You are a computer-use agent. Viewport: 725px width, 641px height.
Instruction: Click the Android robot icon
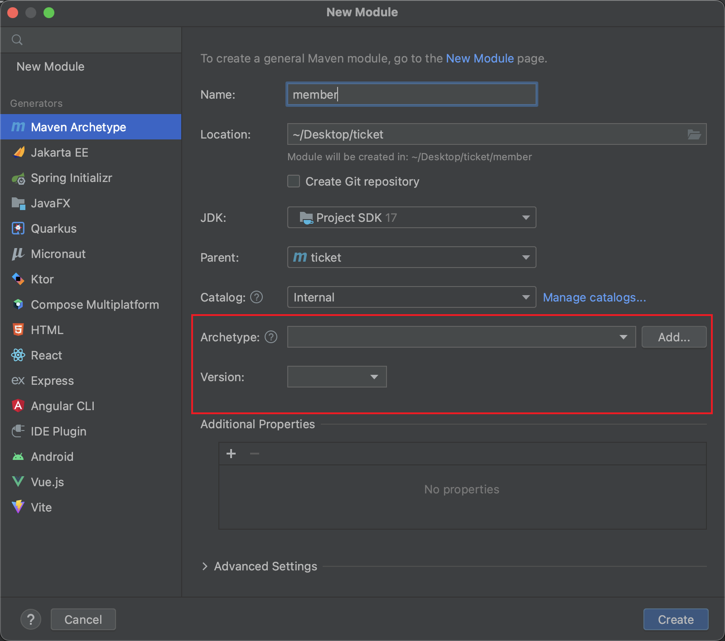point(18,457)
